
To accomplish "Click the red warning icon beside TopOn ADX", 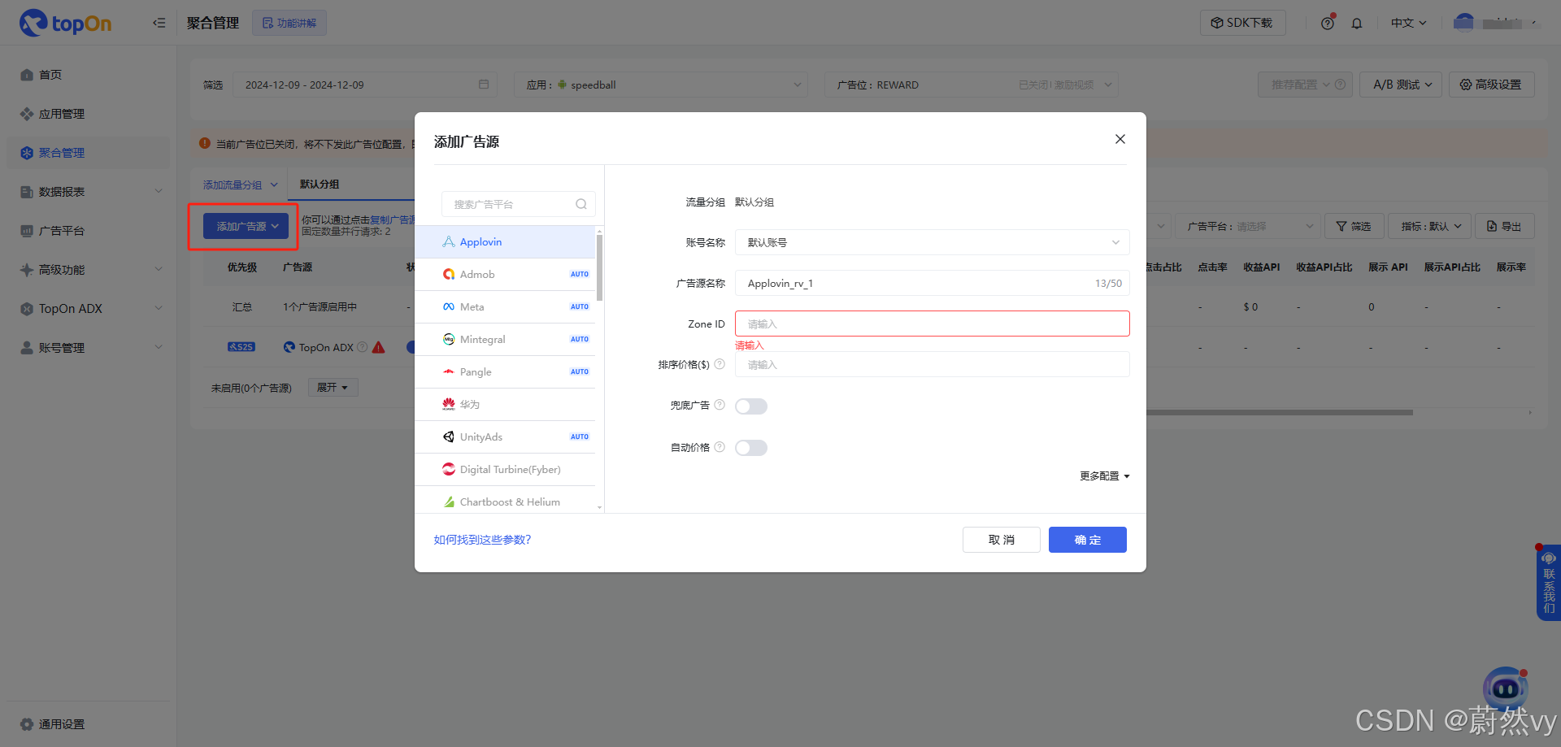I will click(379, 347).
